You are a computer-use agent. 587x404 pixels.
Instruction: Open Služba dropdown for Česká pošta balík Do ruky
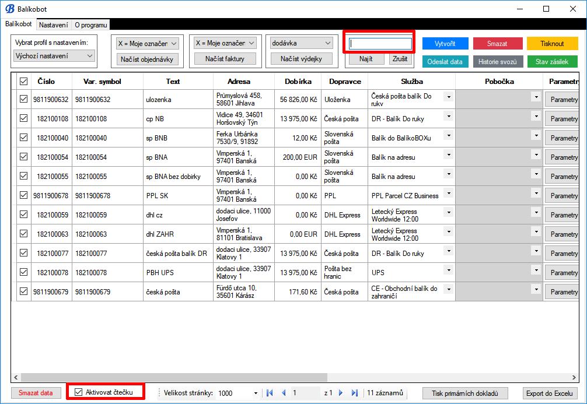[x=449, y=97]
